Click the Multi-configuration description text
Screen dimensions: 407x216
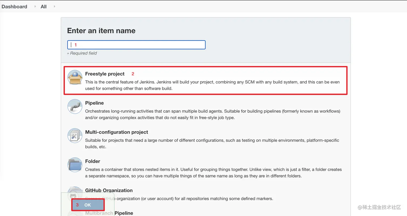212,143
